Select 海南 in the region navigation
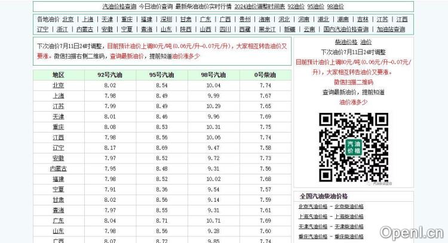Image resolution: width=448 pixels, height=243 pixels. pyautogui.click(x=264, y=20)
